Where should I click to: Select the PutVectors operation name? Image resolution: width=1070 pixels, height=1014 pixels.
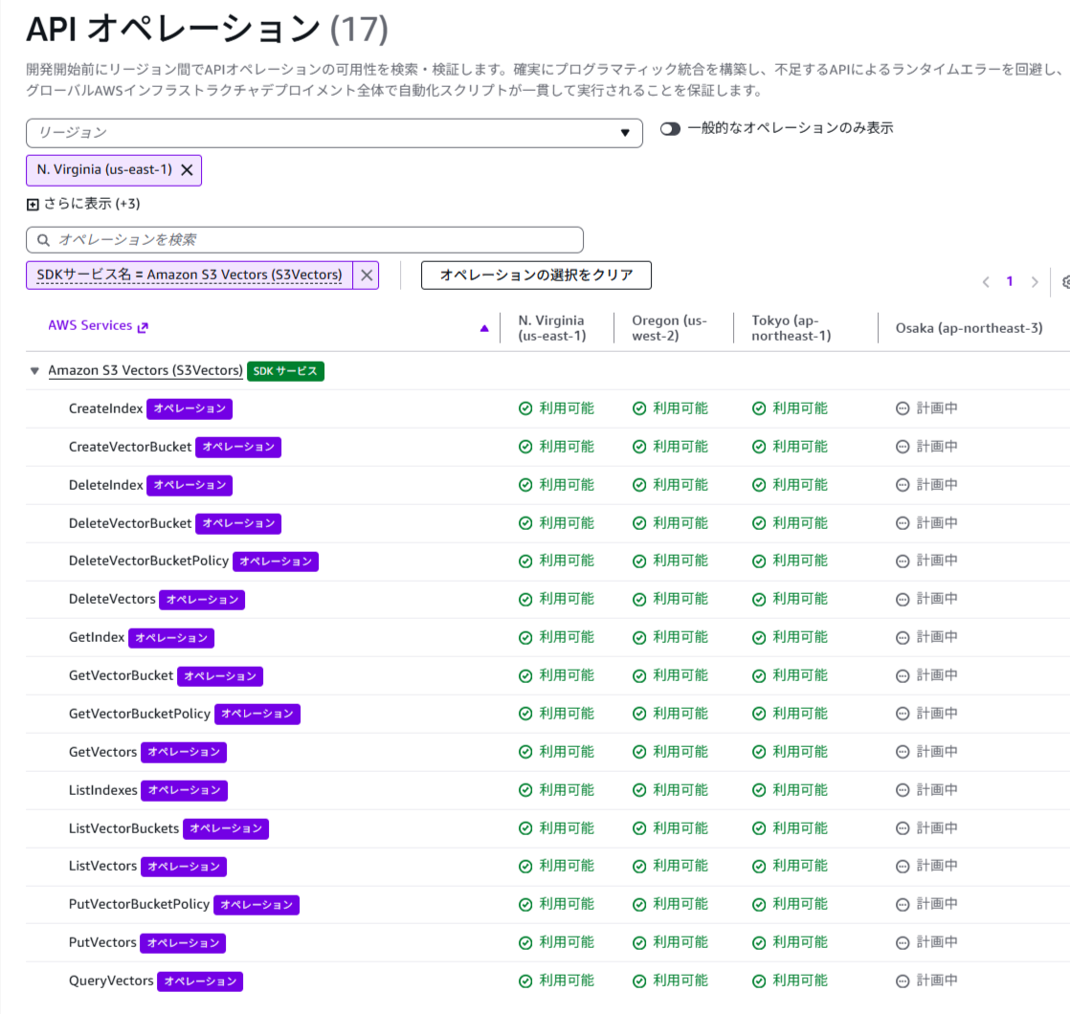pos(102,941)
